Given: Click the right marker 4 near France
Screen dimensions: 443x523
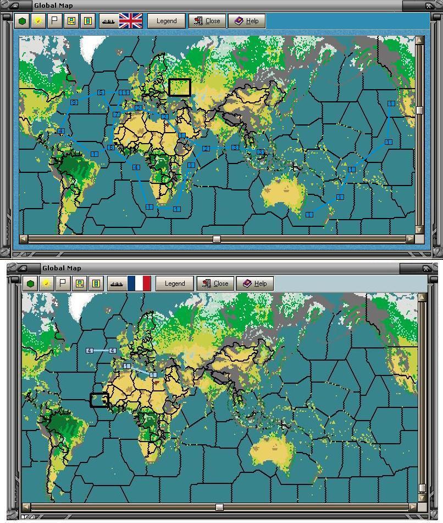Looking at the screenshot, I should tap(113, 351).
